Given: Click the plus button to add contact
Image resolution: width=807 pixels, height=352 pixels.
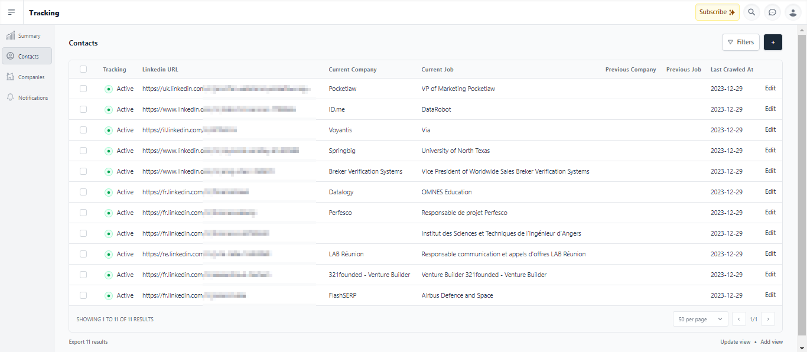Looking at the screenshot, I should 773,43.
